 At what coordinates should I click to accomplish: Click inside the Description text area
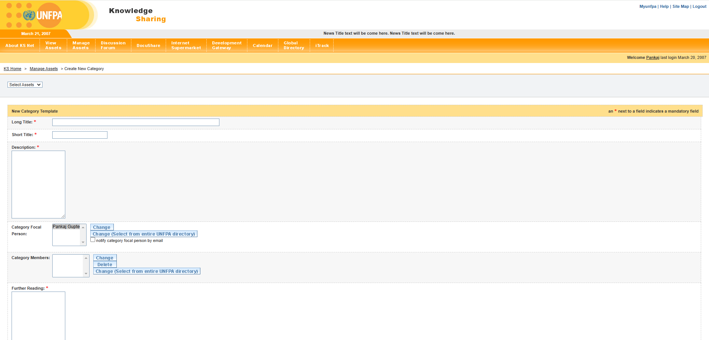[x=38, y=184]
